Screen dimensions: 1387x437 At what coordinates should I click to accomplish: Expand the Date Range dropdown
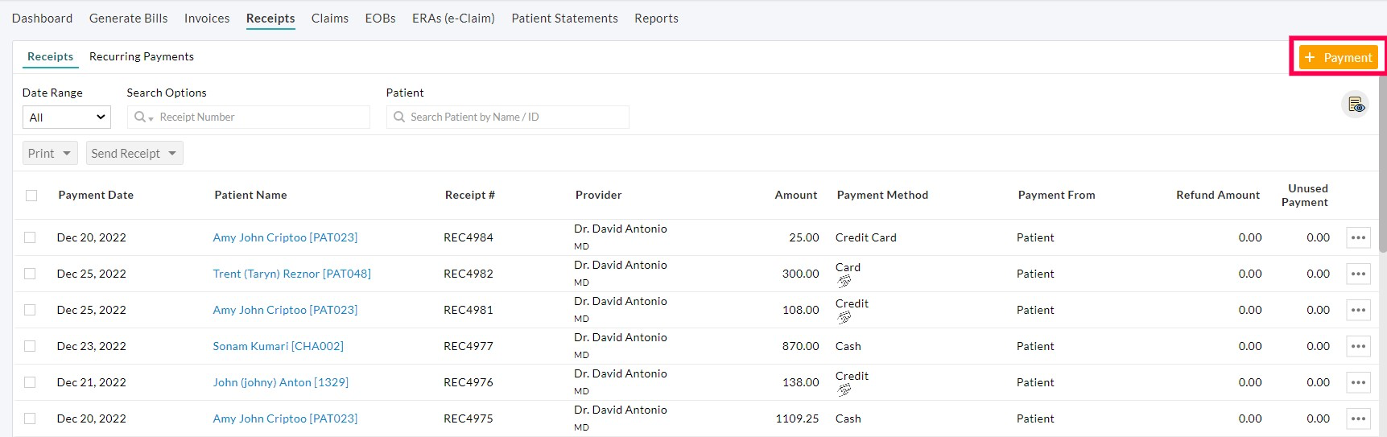click(67, 117)
